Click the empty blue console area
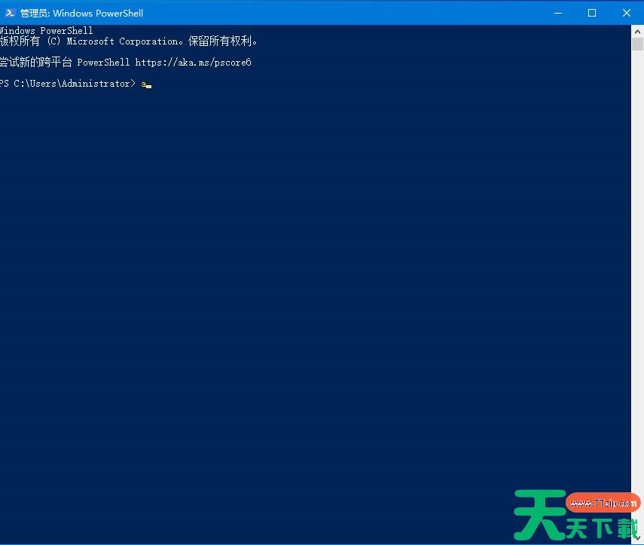This screenshot has height=545, width=644. click(312, 288)
